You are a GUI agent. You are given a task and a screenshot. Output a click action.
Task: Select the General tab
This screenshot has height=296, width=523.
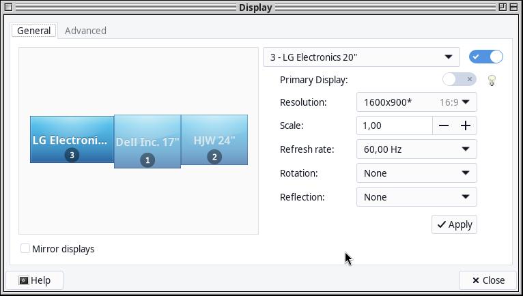pos(33,31)
